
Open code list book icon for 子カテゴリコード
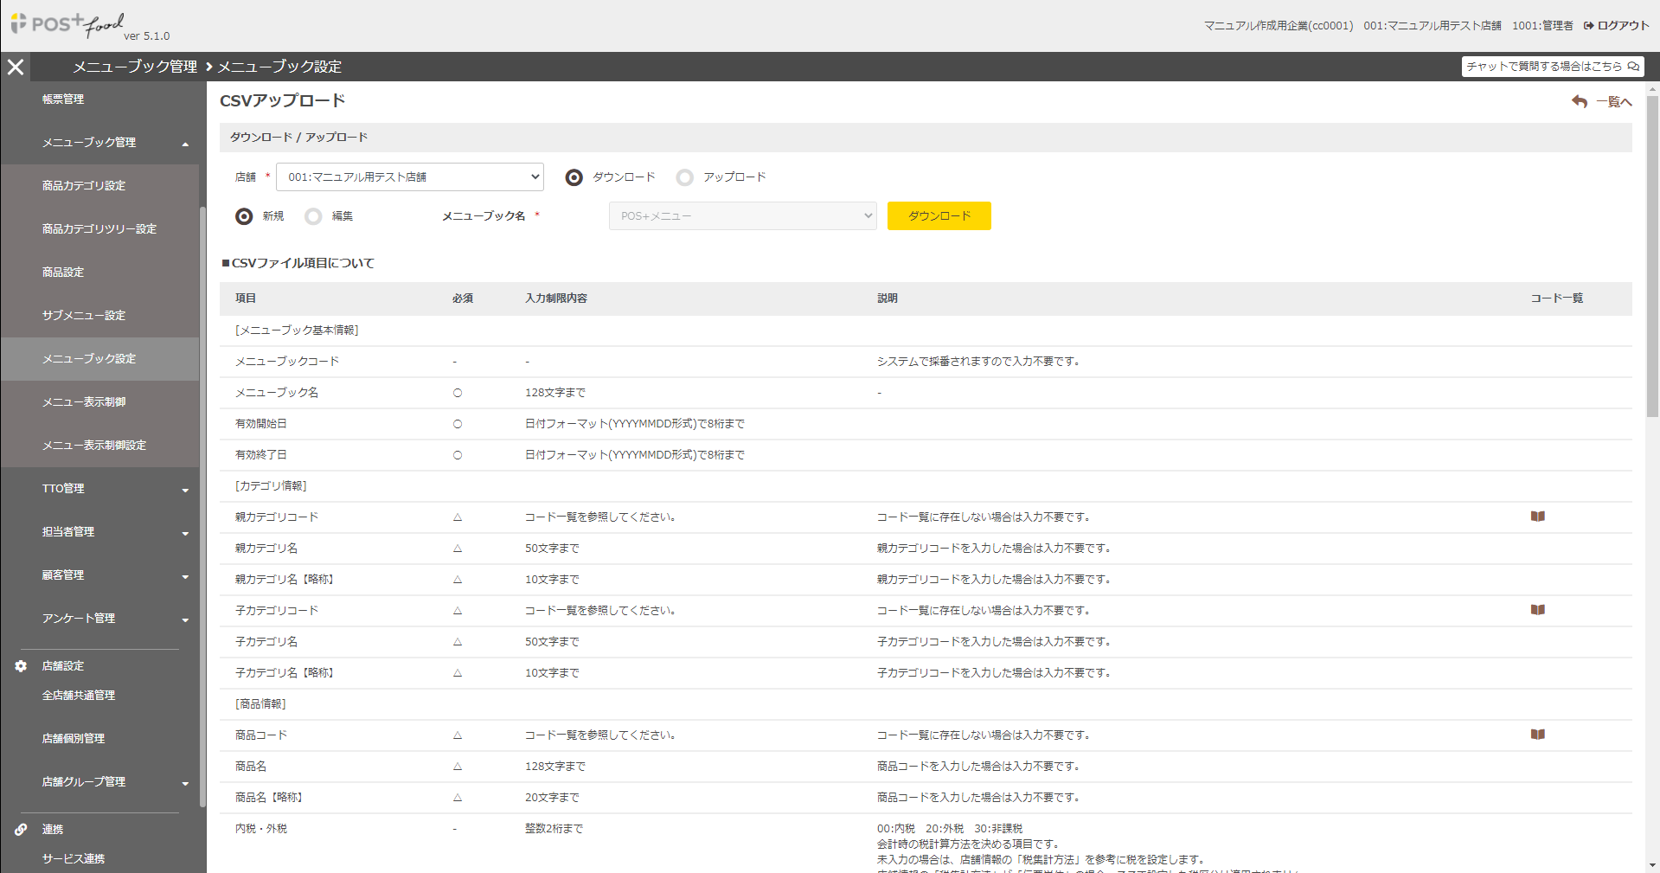click(x=1537, y=610)
